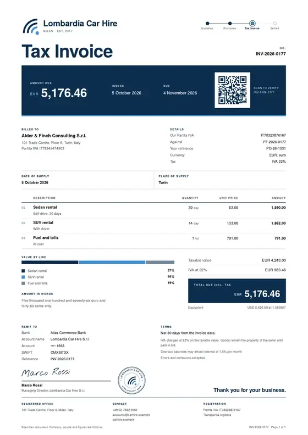This screenshot has width=308, height=435.
Task: Open the carhire.example website link
Action: point(123,420)
